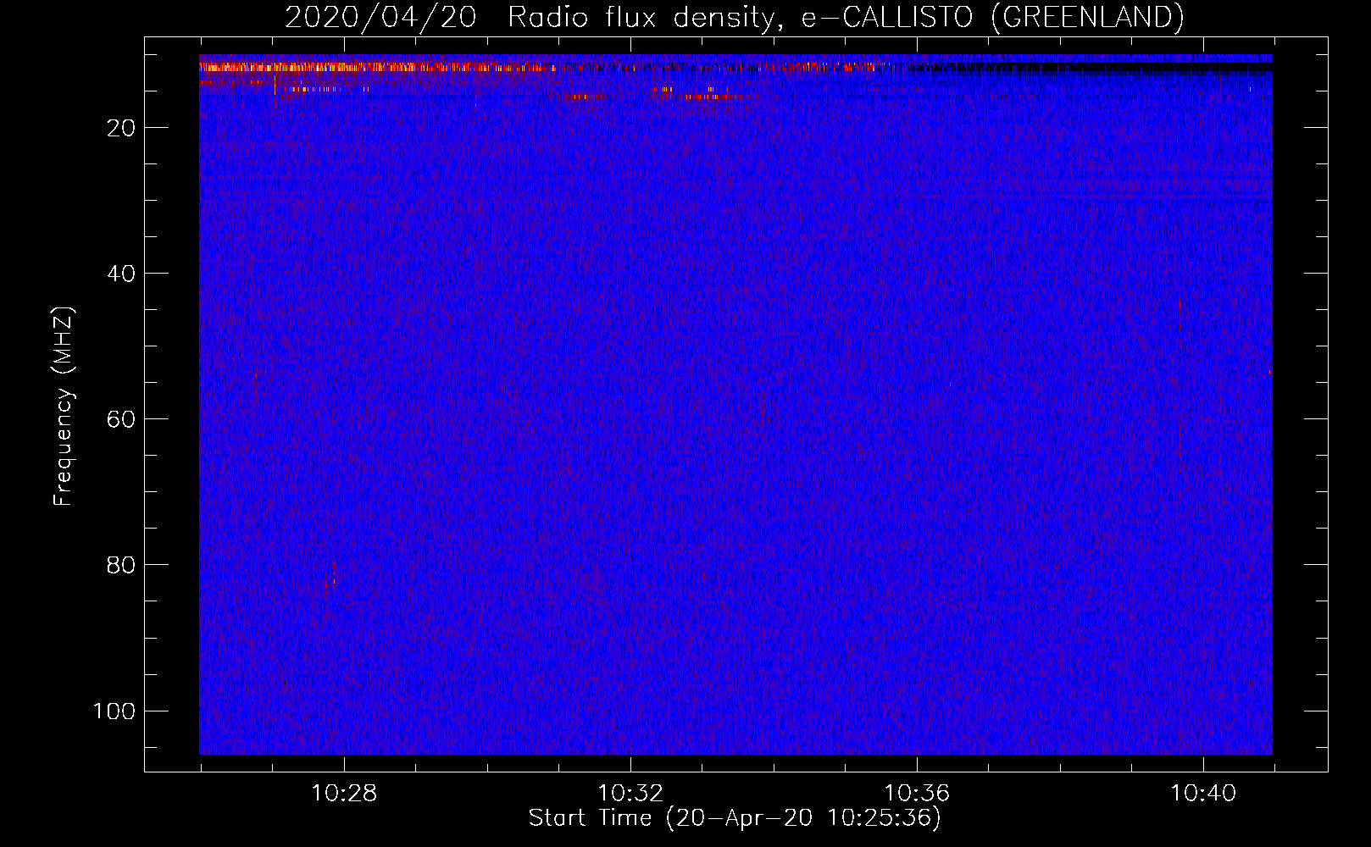Select the 100 MHz frequency tick label
Screen dimensions: 1371x847
114,711
